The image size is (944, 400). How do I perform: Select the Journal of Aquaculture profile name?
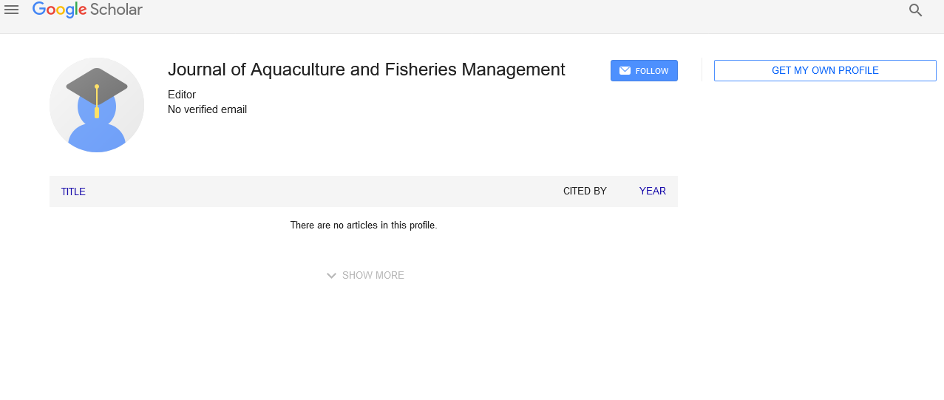(367, 70)
